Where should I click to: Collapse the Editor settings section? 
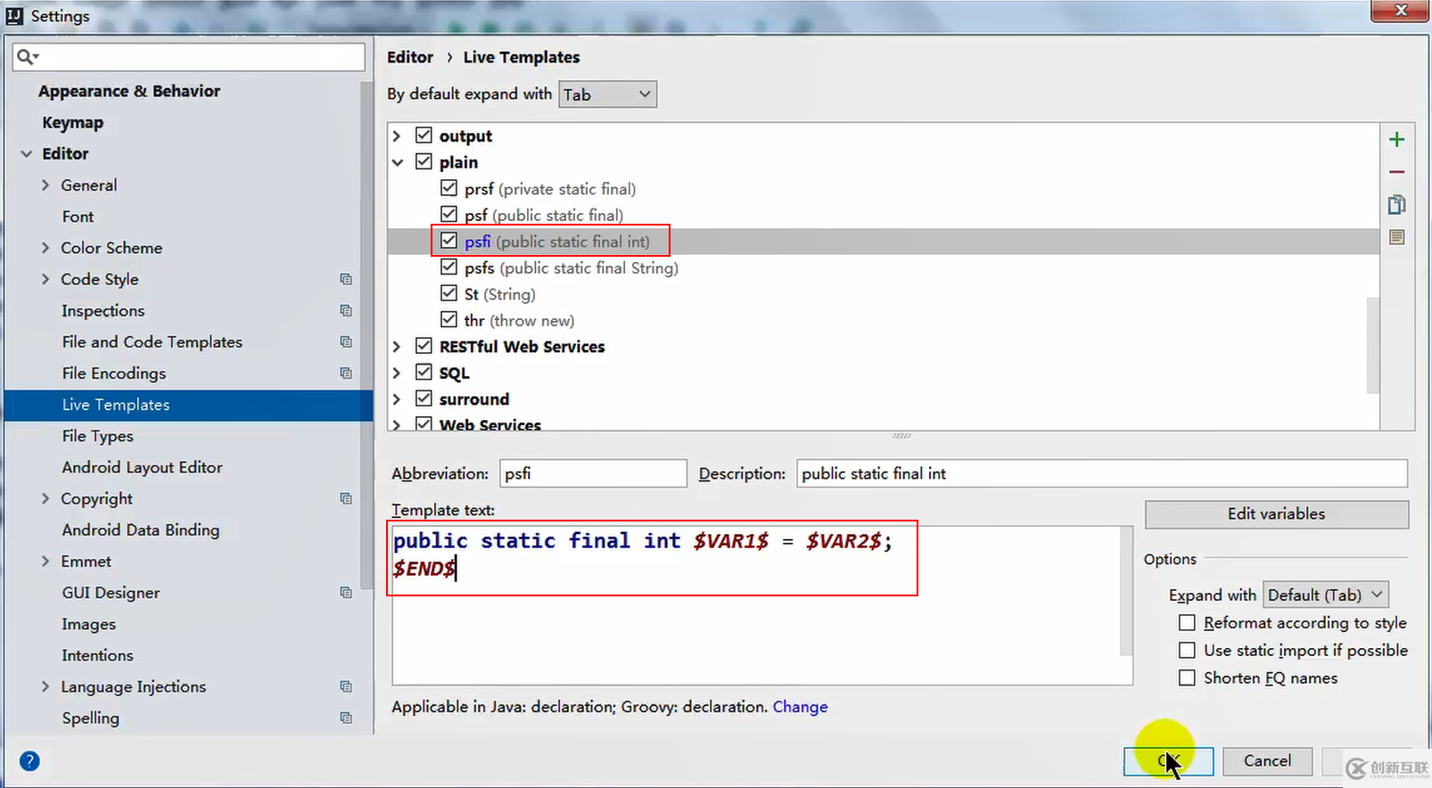coord(27,153)
